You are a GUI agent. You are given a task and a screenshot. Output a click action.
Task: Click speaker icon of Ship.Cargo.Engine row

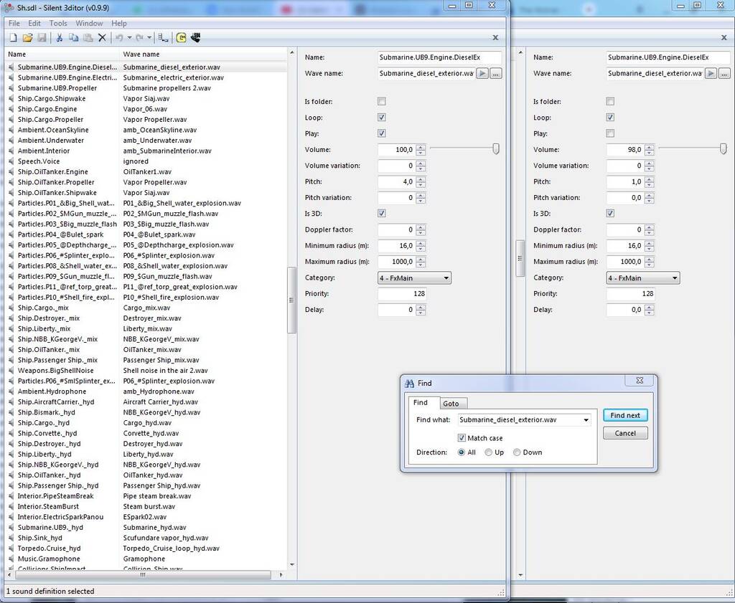(11, 109)
